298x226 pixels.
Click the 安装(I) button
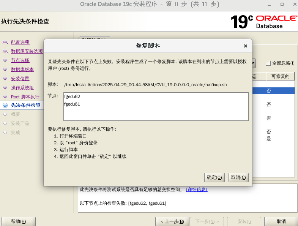(244, 221)
